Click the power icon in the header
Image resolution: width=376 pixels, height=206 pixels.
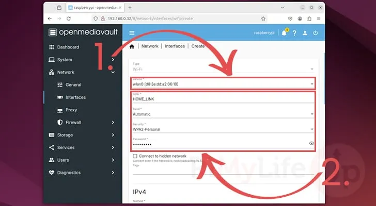tap(316, 33)
